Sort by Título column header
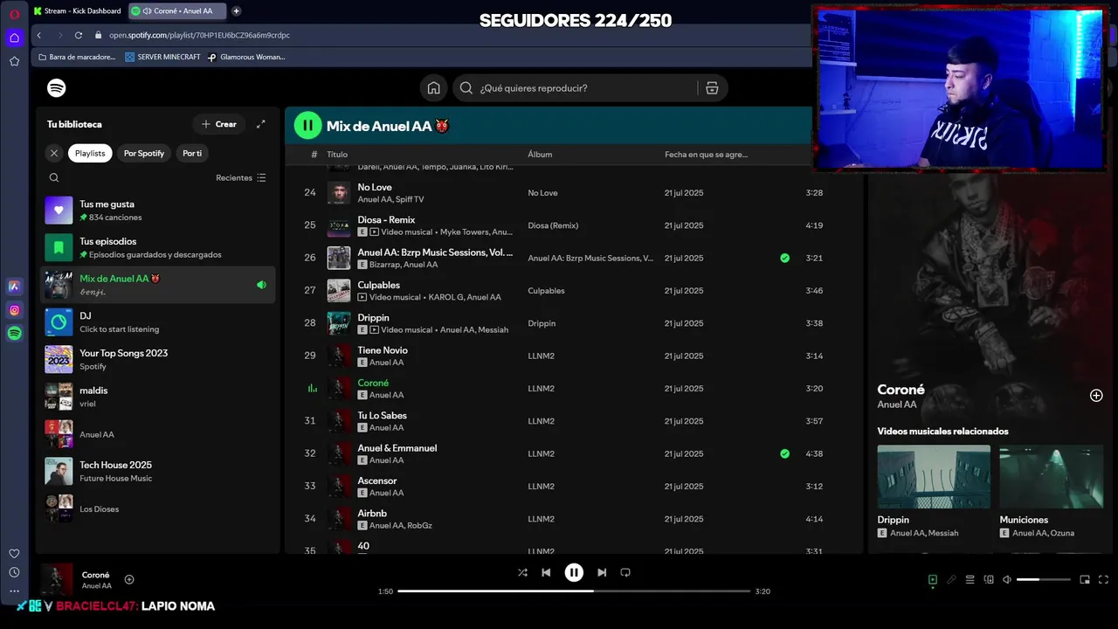 click(337, 155)
